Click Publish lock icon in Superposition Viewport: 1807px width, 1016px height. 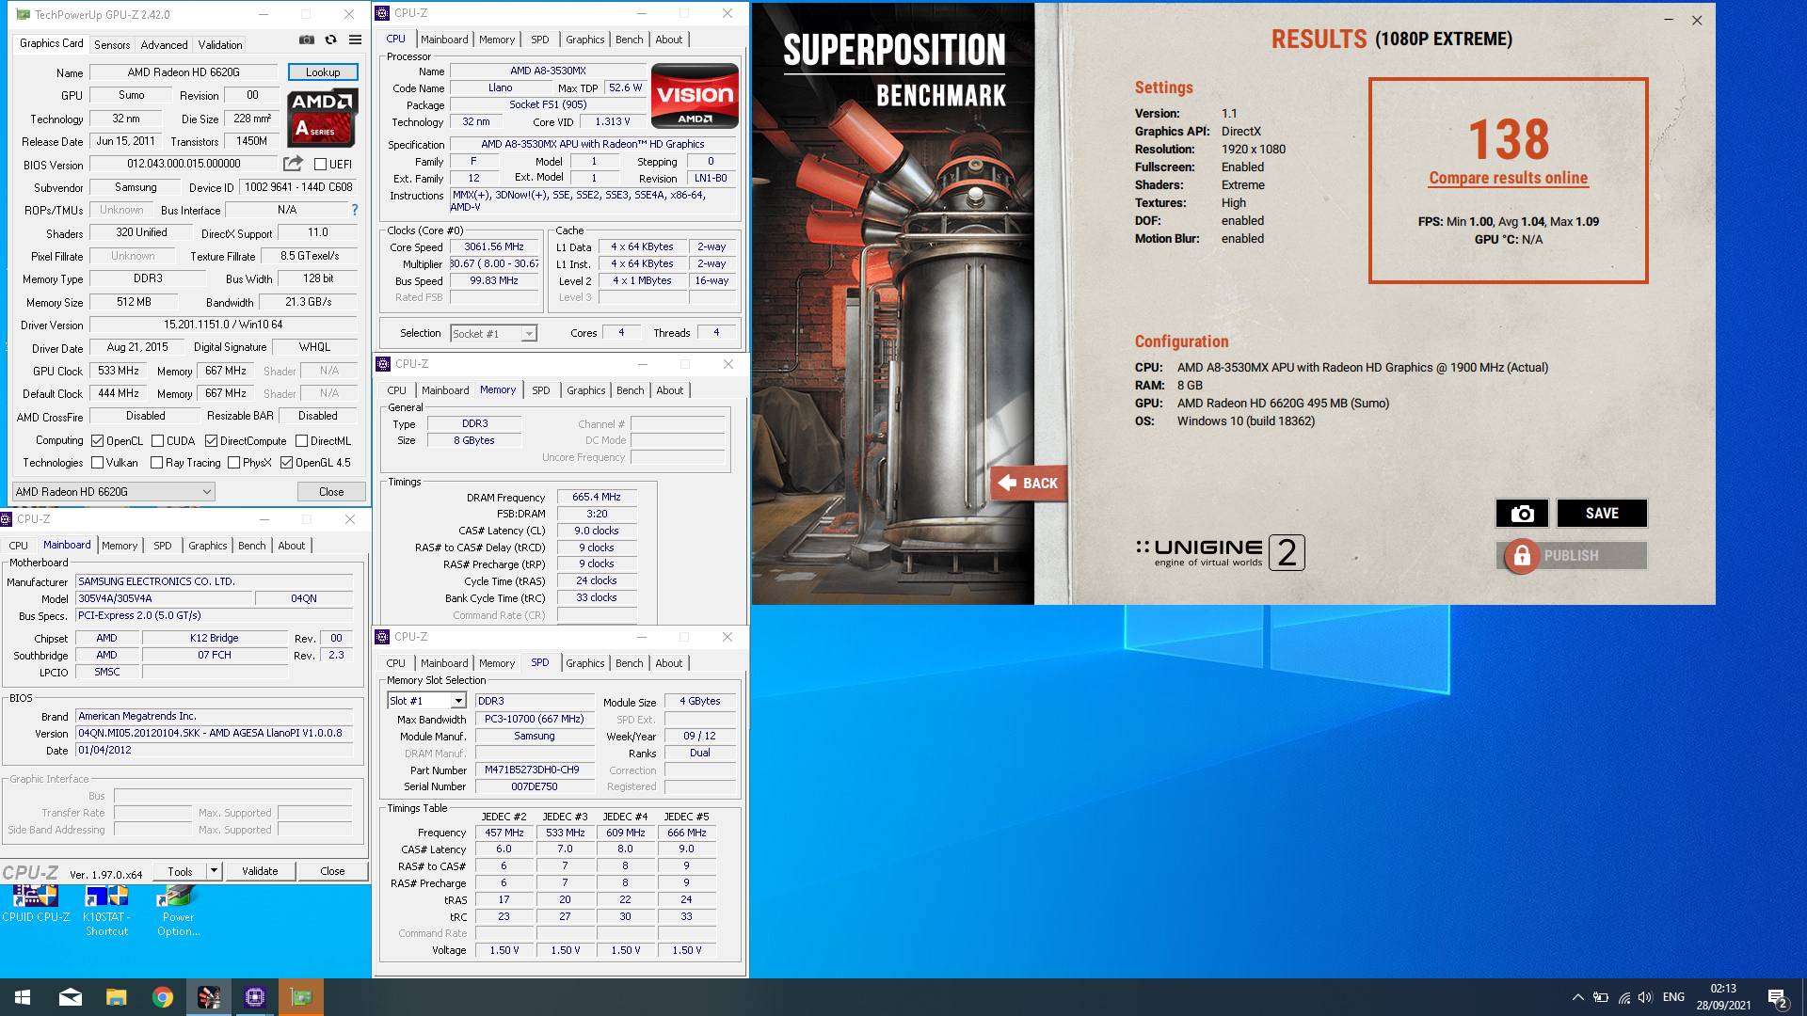click(x=1521, y=556)
